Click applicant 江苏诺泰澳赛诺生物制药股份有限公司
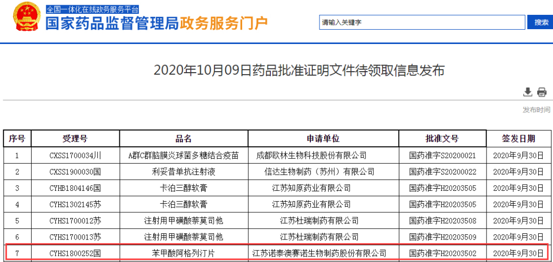 click(319, 253)
